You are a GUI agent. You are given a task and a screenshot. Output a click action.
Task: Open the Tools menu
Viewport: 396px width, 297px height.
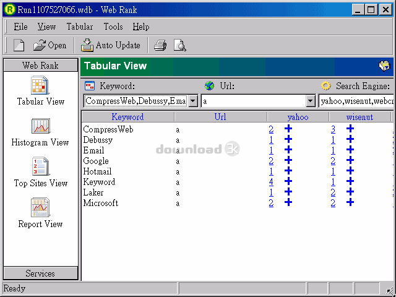[113, 27]
